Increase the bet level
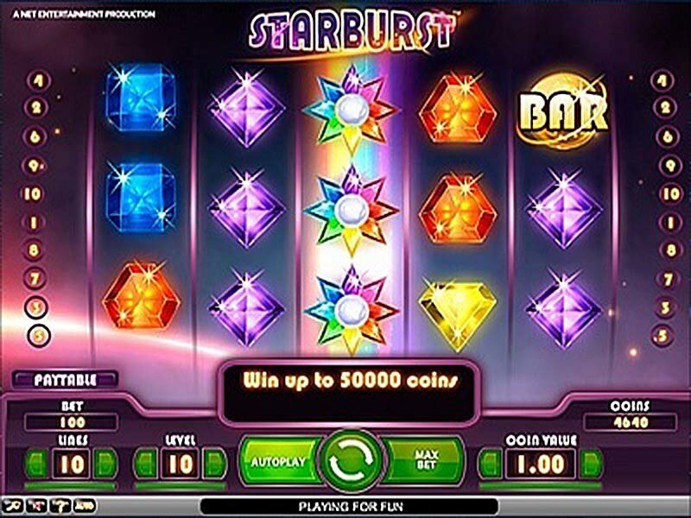 [214, 464]
